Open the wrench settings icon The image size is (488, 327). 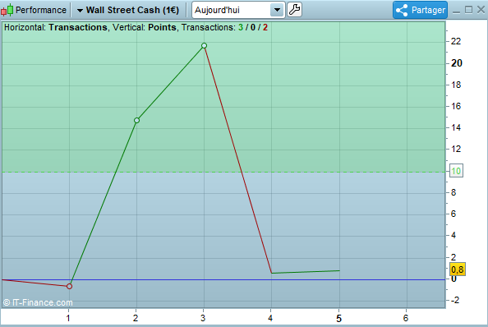[x=294, y=10]
